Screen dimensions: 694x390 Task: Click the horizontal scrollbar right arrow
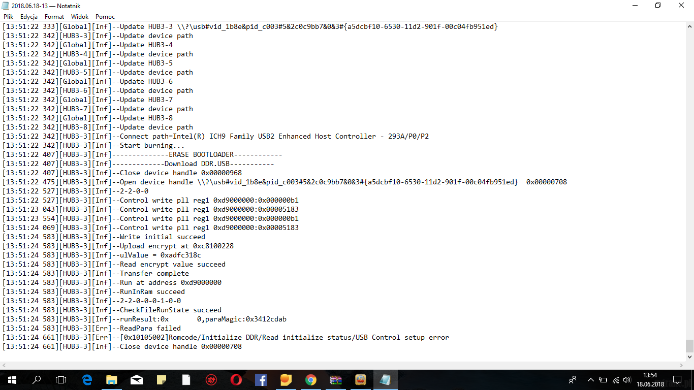click(681, 365)
